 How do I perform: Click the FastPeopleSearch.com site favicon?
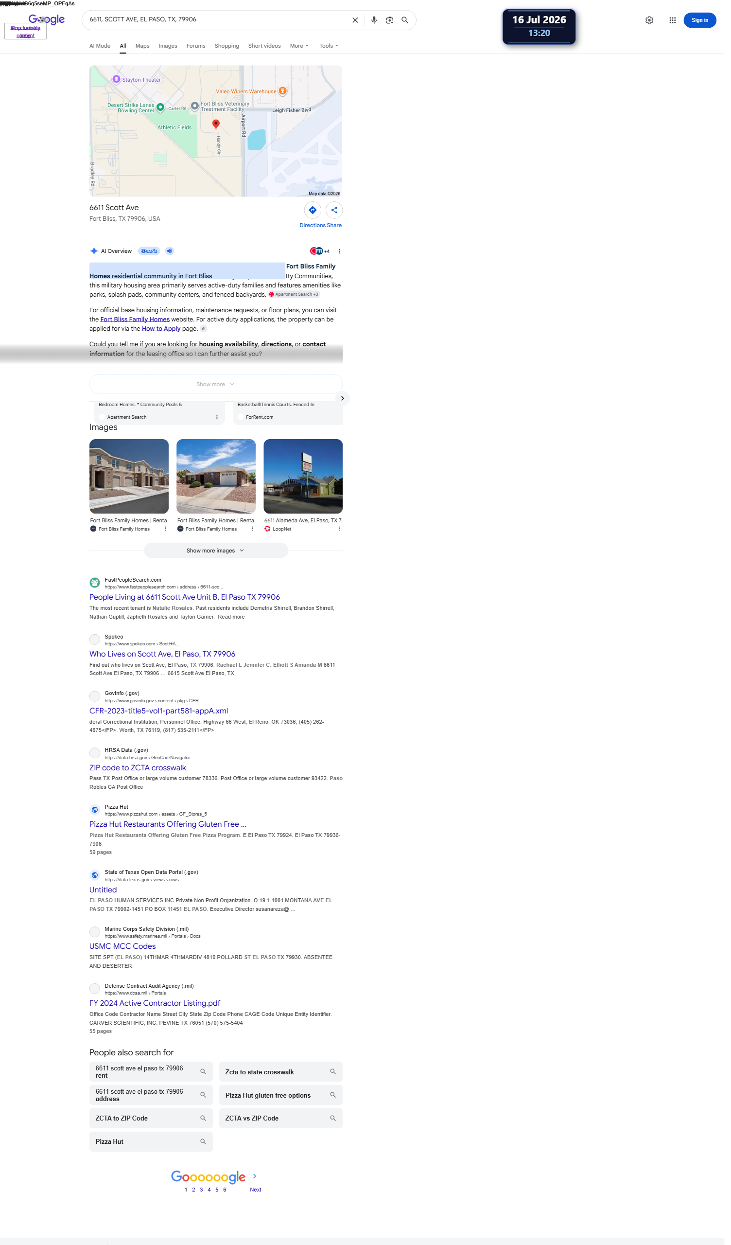(x=95, y=588)
